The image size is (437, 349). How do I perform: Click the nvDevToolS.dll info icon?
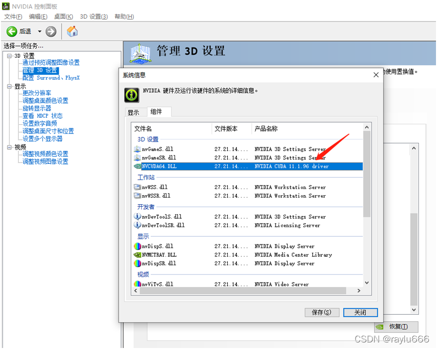(x=137, y=217)
